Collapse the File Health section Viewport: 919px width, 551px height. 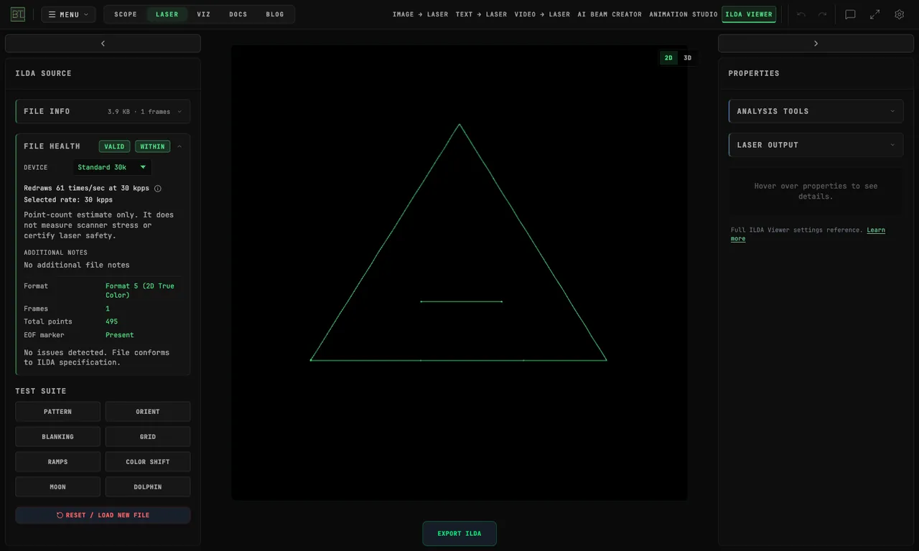click(179, 146)
